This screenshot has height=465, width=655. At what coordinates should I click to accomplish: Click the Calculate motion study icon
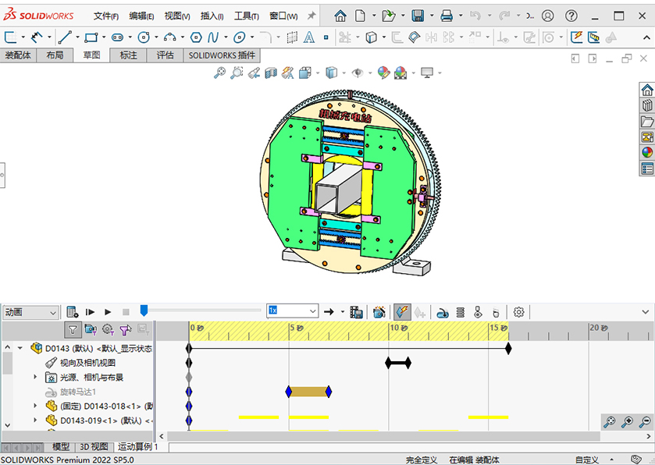(72, 312)
